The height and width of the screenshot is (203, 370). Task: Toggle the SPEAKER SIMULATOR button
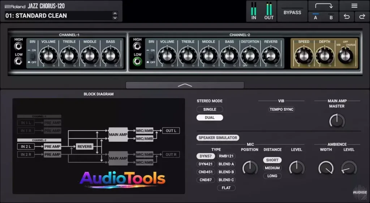point(218,138)
